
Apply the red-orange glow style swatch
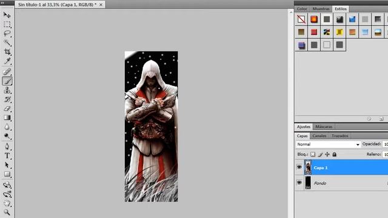coord(314,19)
